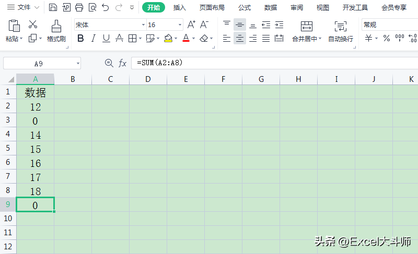Expand the quick access toolbar customize arrow
418x254 pixels.
click(x=132, y=8)
